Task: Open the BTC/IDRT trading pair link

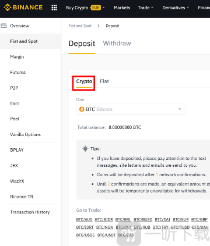Action: pos(85,227)
